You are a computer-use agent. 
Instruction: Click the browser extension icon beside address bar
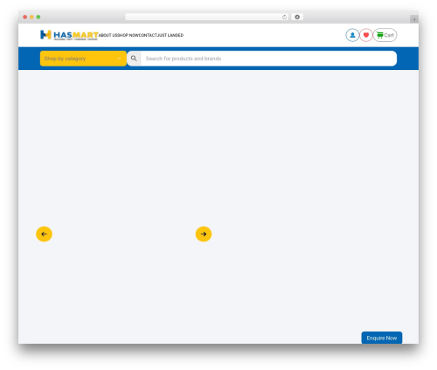click(297, 17)
